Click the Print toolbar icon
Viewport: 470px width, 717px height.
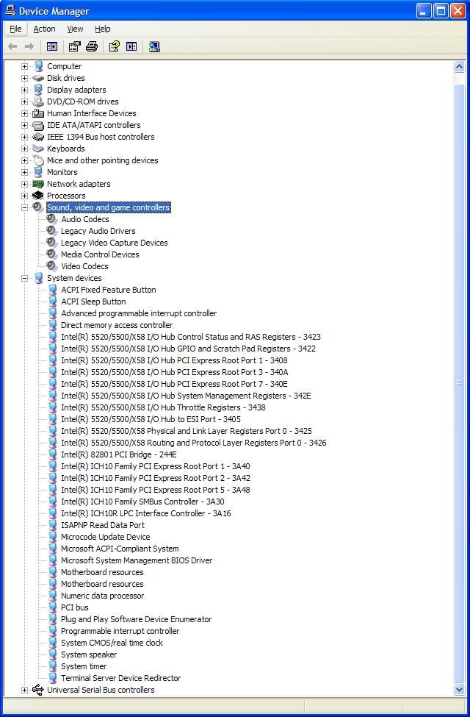click(x=92, y=46)
